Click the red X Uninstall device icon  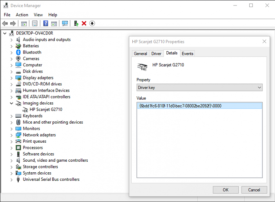pyautogui.click(x=84, y=23)
